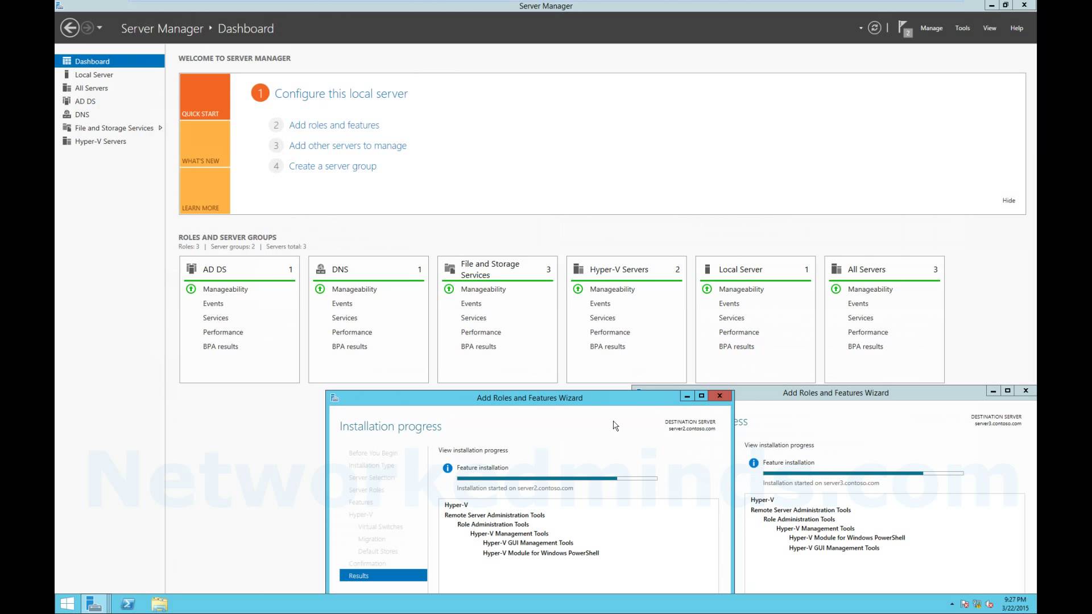Click Create a server group link
This screenshot has height=614, width=1092.
pos(333,166)
